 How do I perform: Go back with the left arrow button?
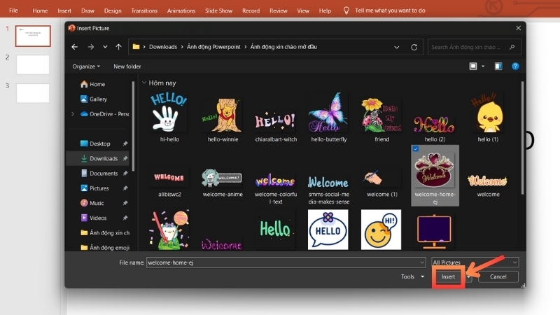coord(75,47)
